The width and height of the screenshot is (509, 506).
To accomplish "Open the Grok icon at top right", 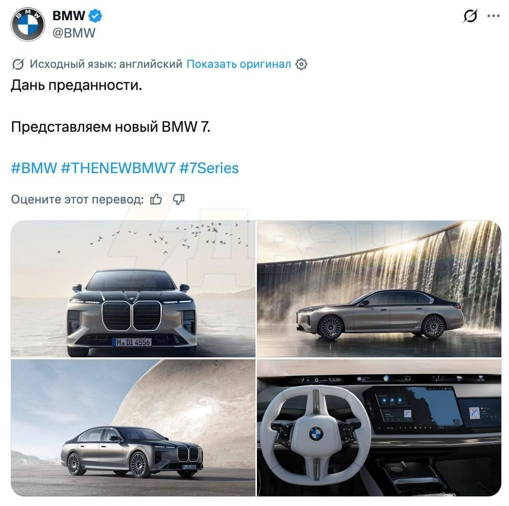I will click(x=470, y=16).
